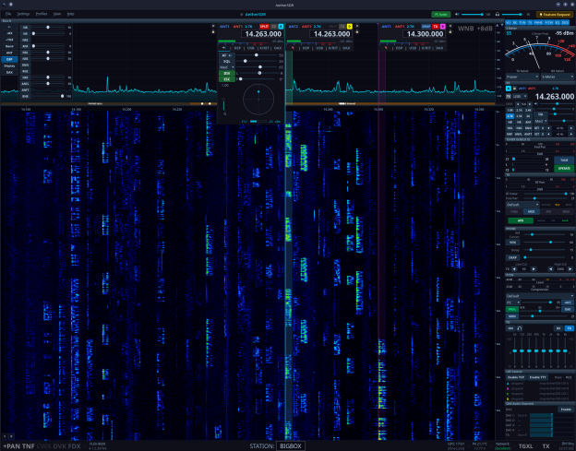Lock slice B with its padlock icon

tap(450, 32)
